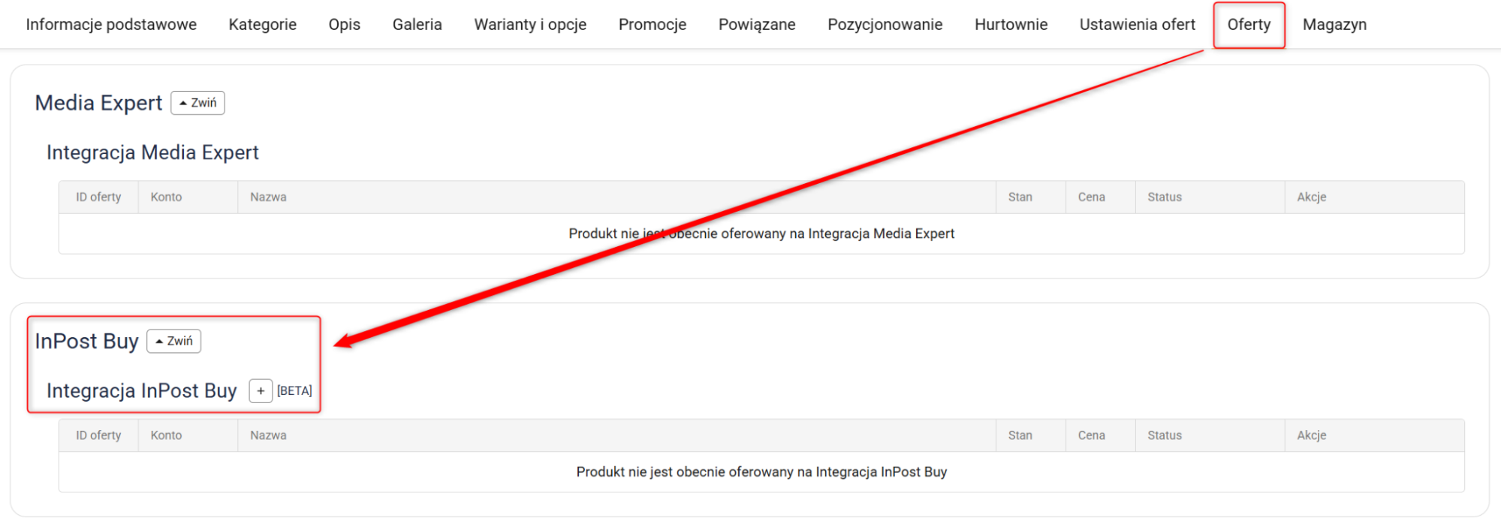This screenshot has width=1501, height=527.
Task: Open the Powiązane tab
Action: click(756, 25)
